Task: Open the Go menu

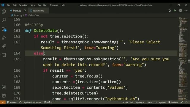Action: (x=39, y=5)
